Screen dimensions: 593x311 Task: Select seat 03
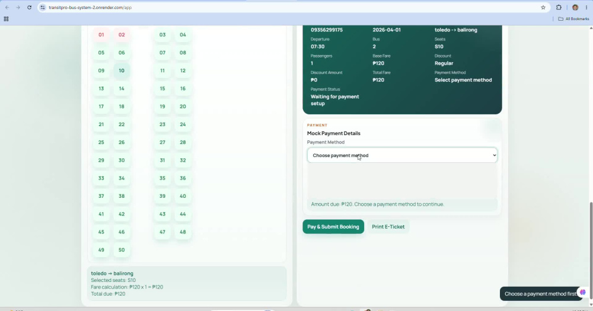coord(162,35)
